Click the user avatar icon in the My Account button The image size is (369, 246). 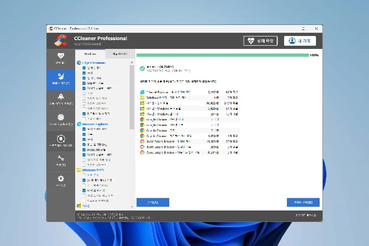pos(292,41)
